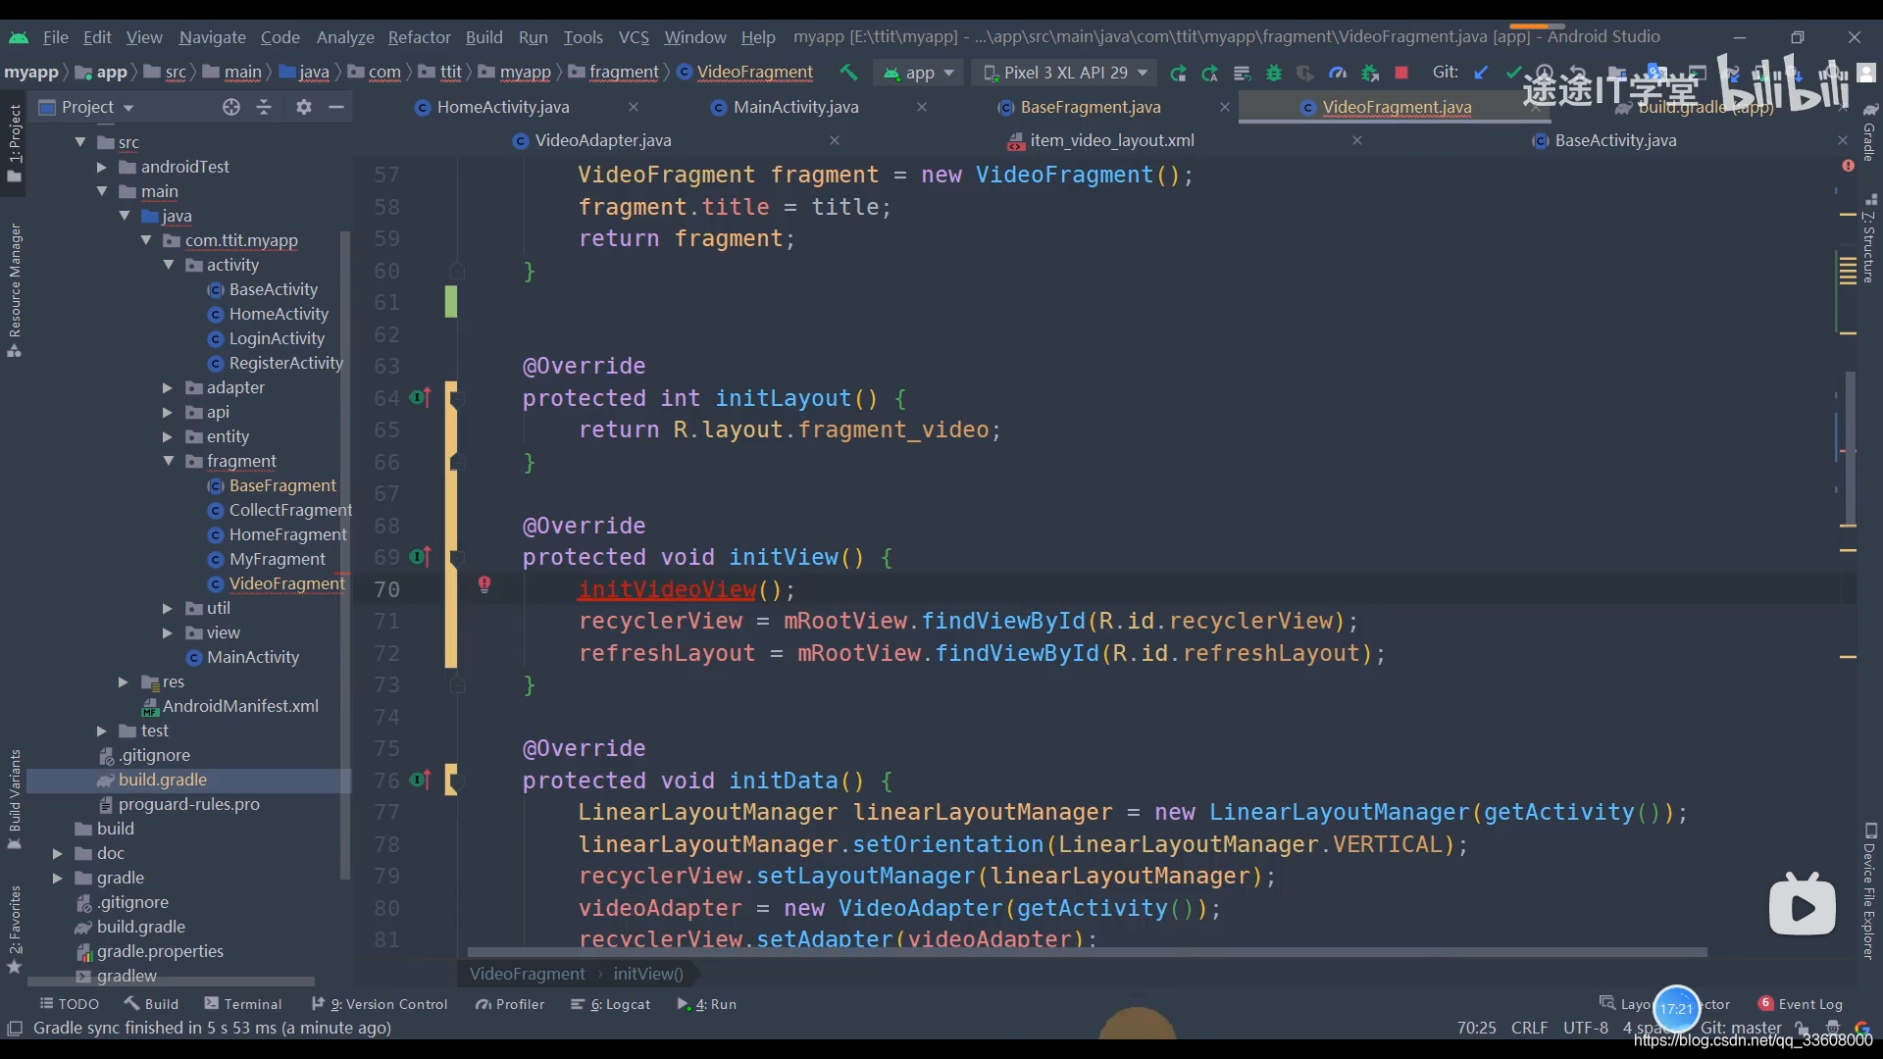1883x1059 pixels.
Task: Open the Terminal tool window
Action: tap(242, 1004)
